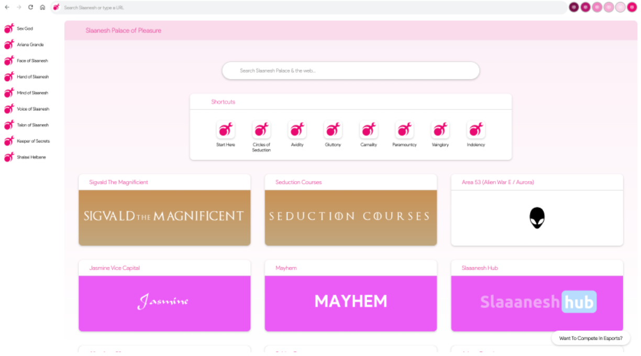Screen dimensions: 641x356
Task: Launch the Circles of Seduction shortcut
Action: (x=261, y=129)
